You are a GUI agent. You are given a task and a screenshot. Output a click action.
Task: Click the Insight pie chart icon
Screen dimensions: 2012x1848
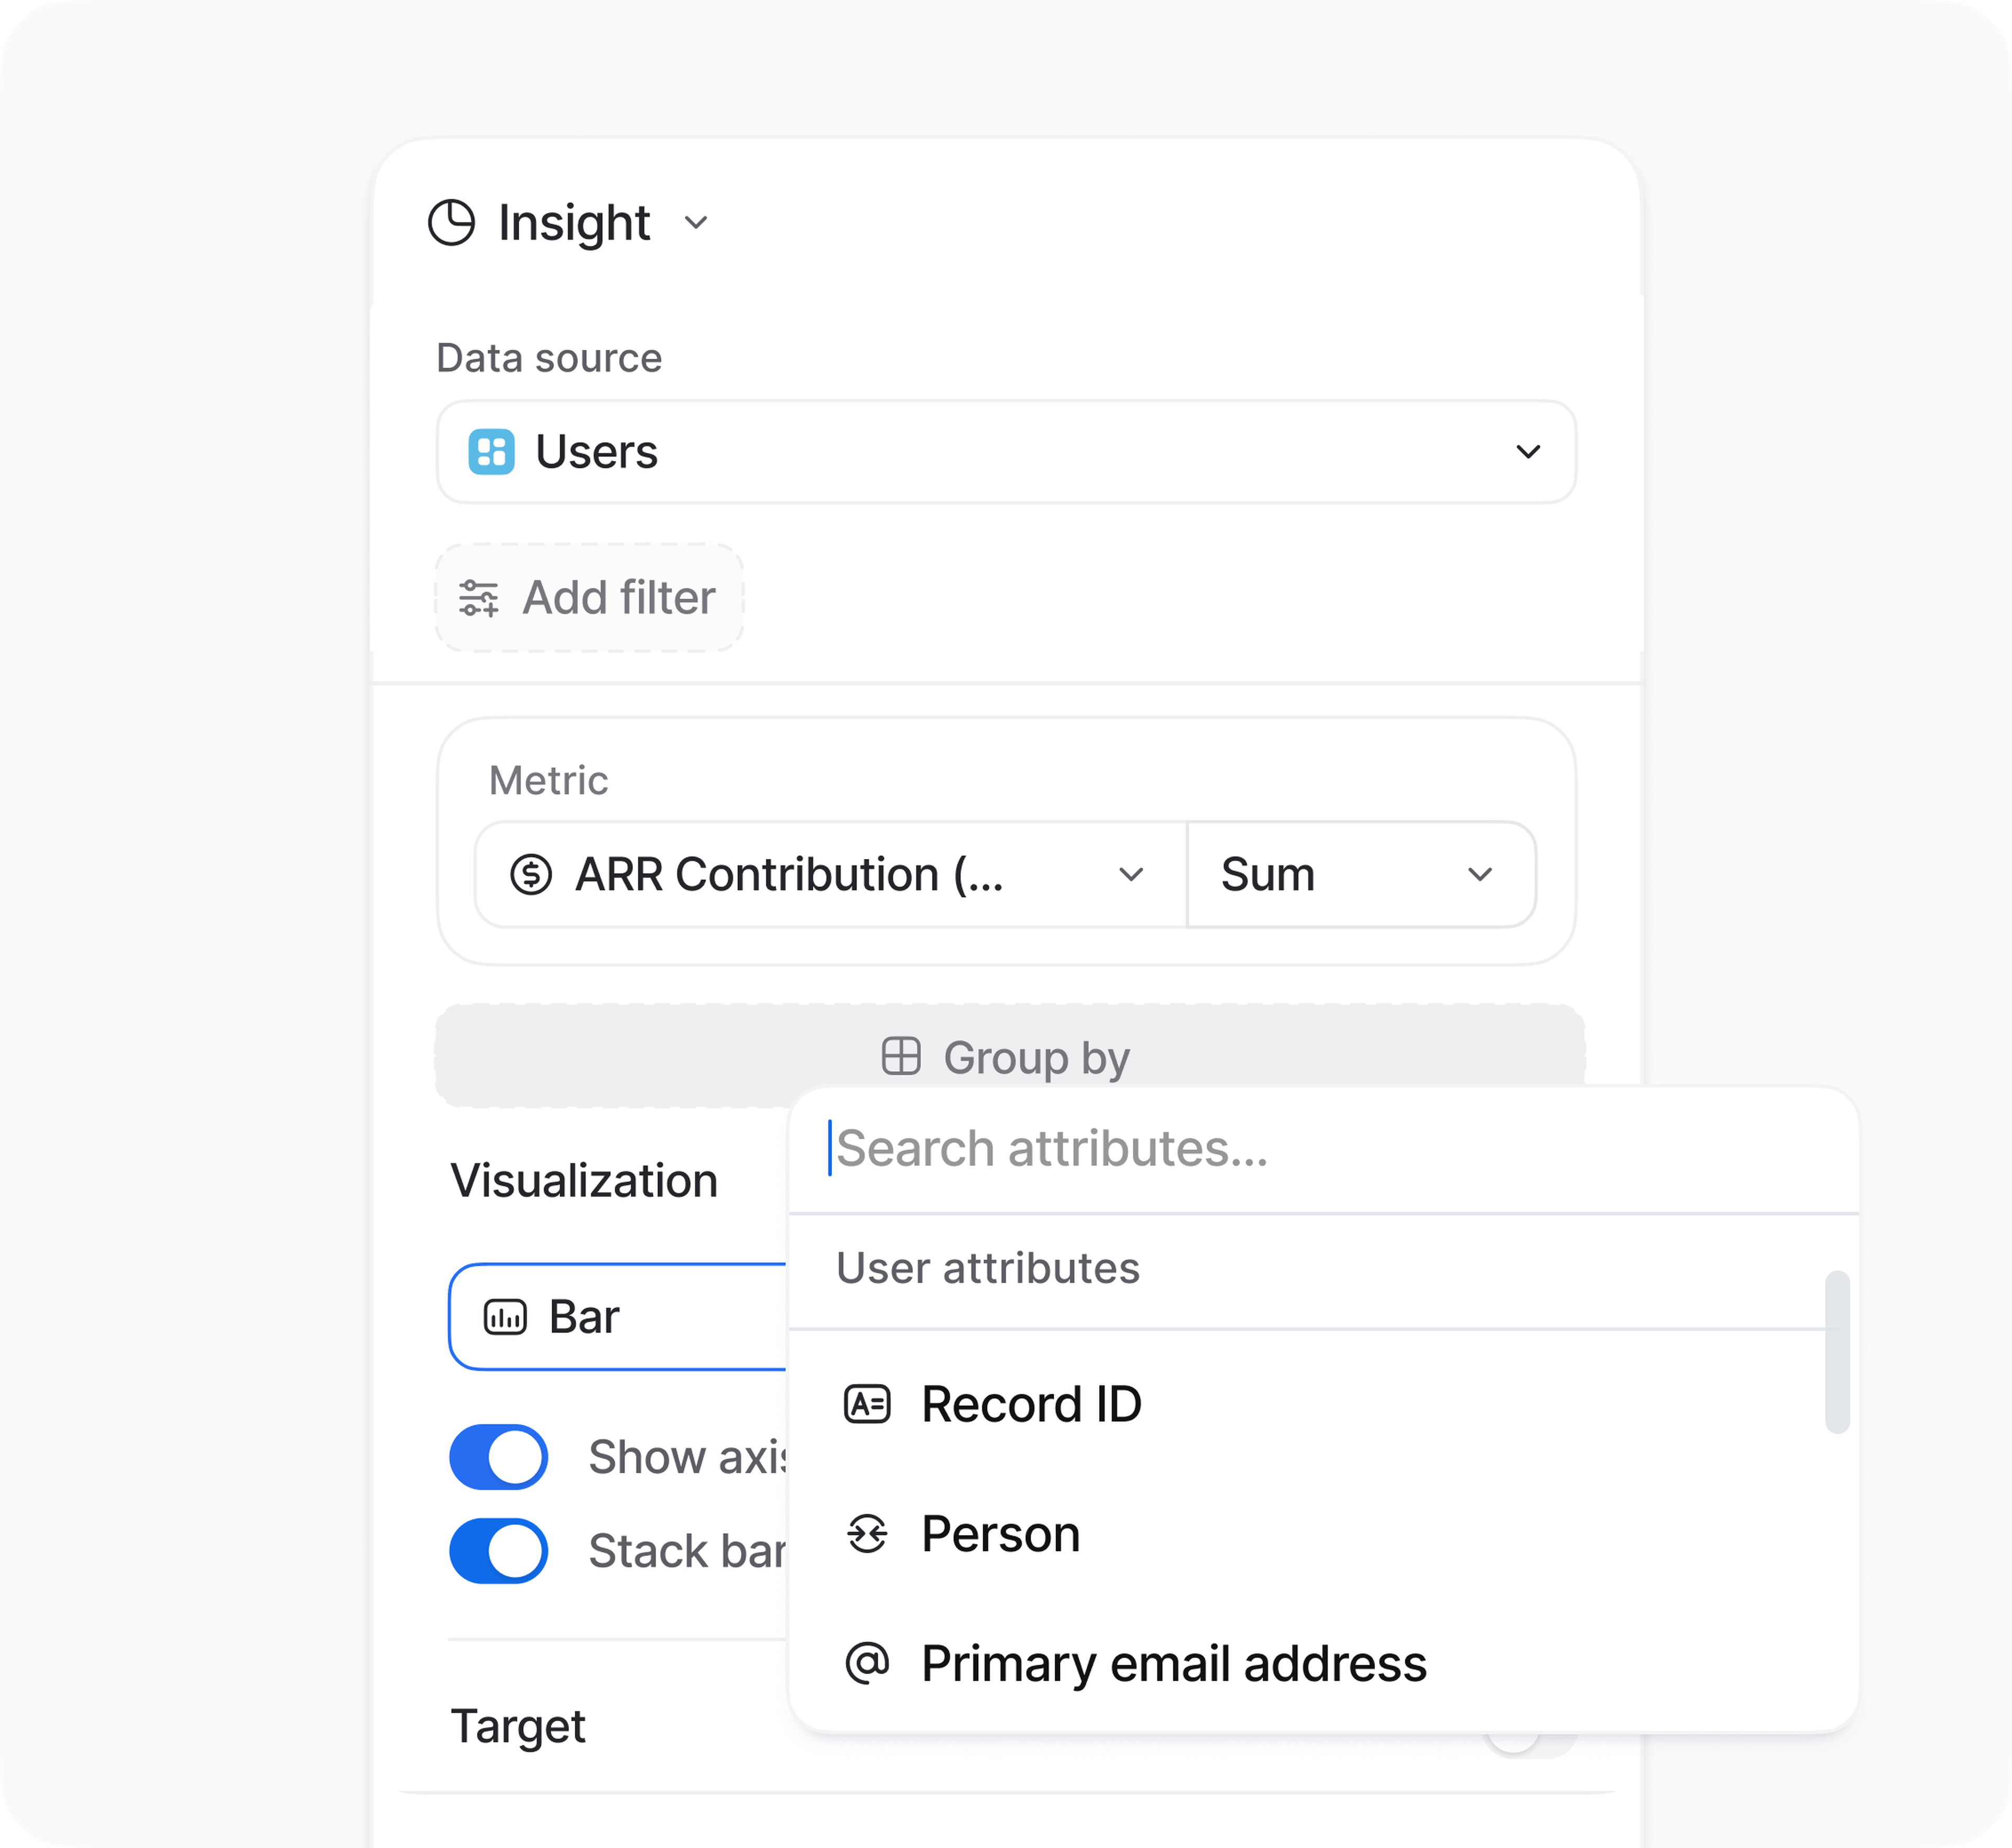point(451,222)
